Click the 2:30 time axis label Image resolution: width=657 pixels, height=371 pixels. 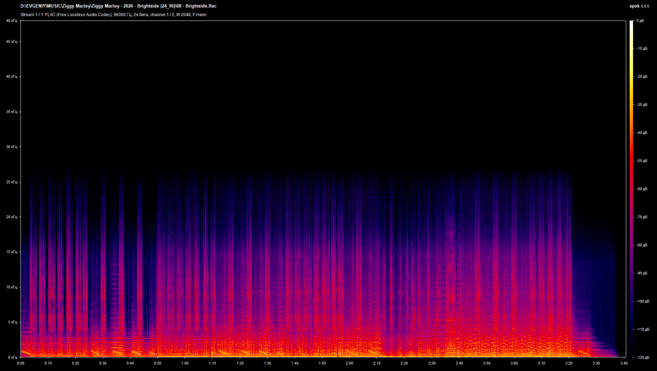[432, 363]
